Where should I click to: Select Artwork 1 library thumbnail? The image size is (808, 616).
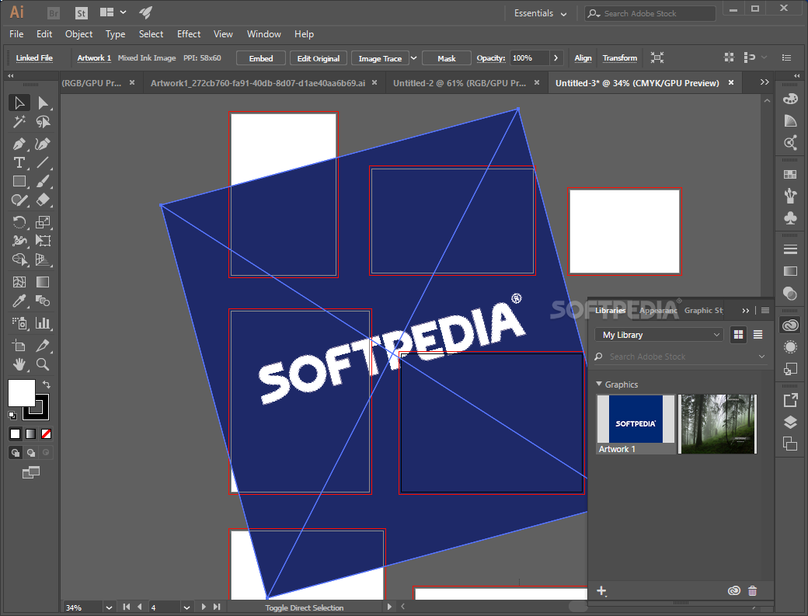point(636,424)
